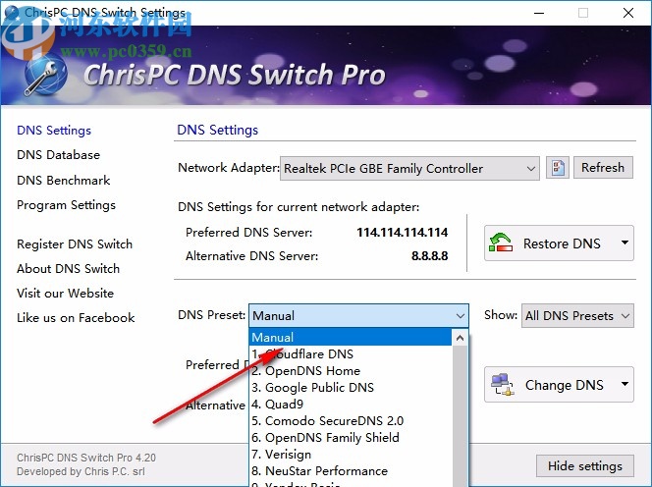This screenshot has height=487, width=652.
Task: Click the preset list scrollbar track
Action: tap(460, 416)
